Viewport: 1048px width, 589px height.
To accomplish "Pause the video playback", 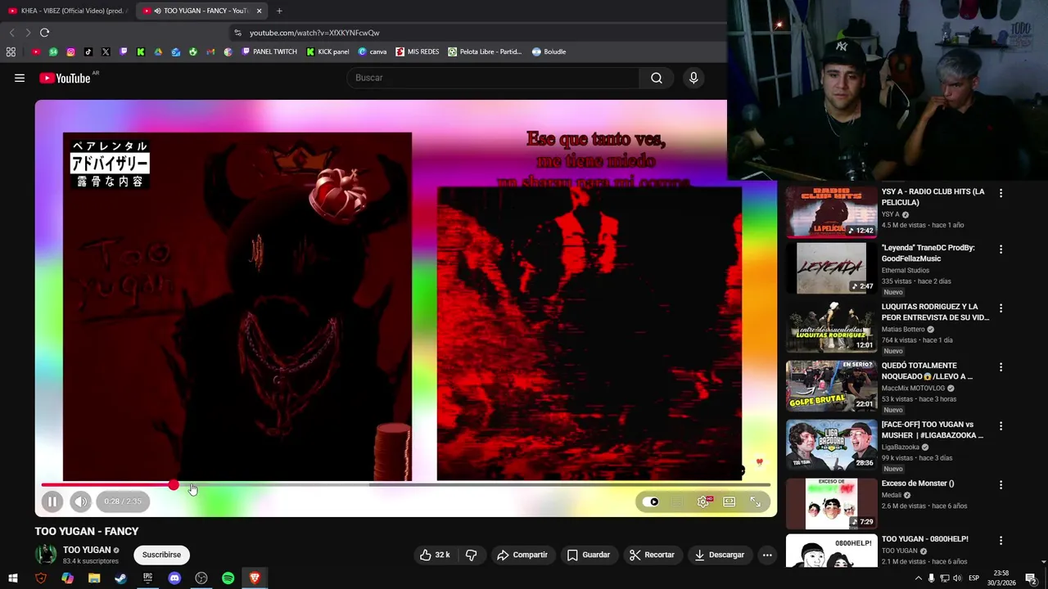I will point(52,501).
